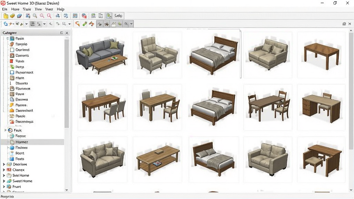
Task: Click the two-column split view icon
Action: tap(101, 16)
